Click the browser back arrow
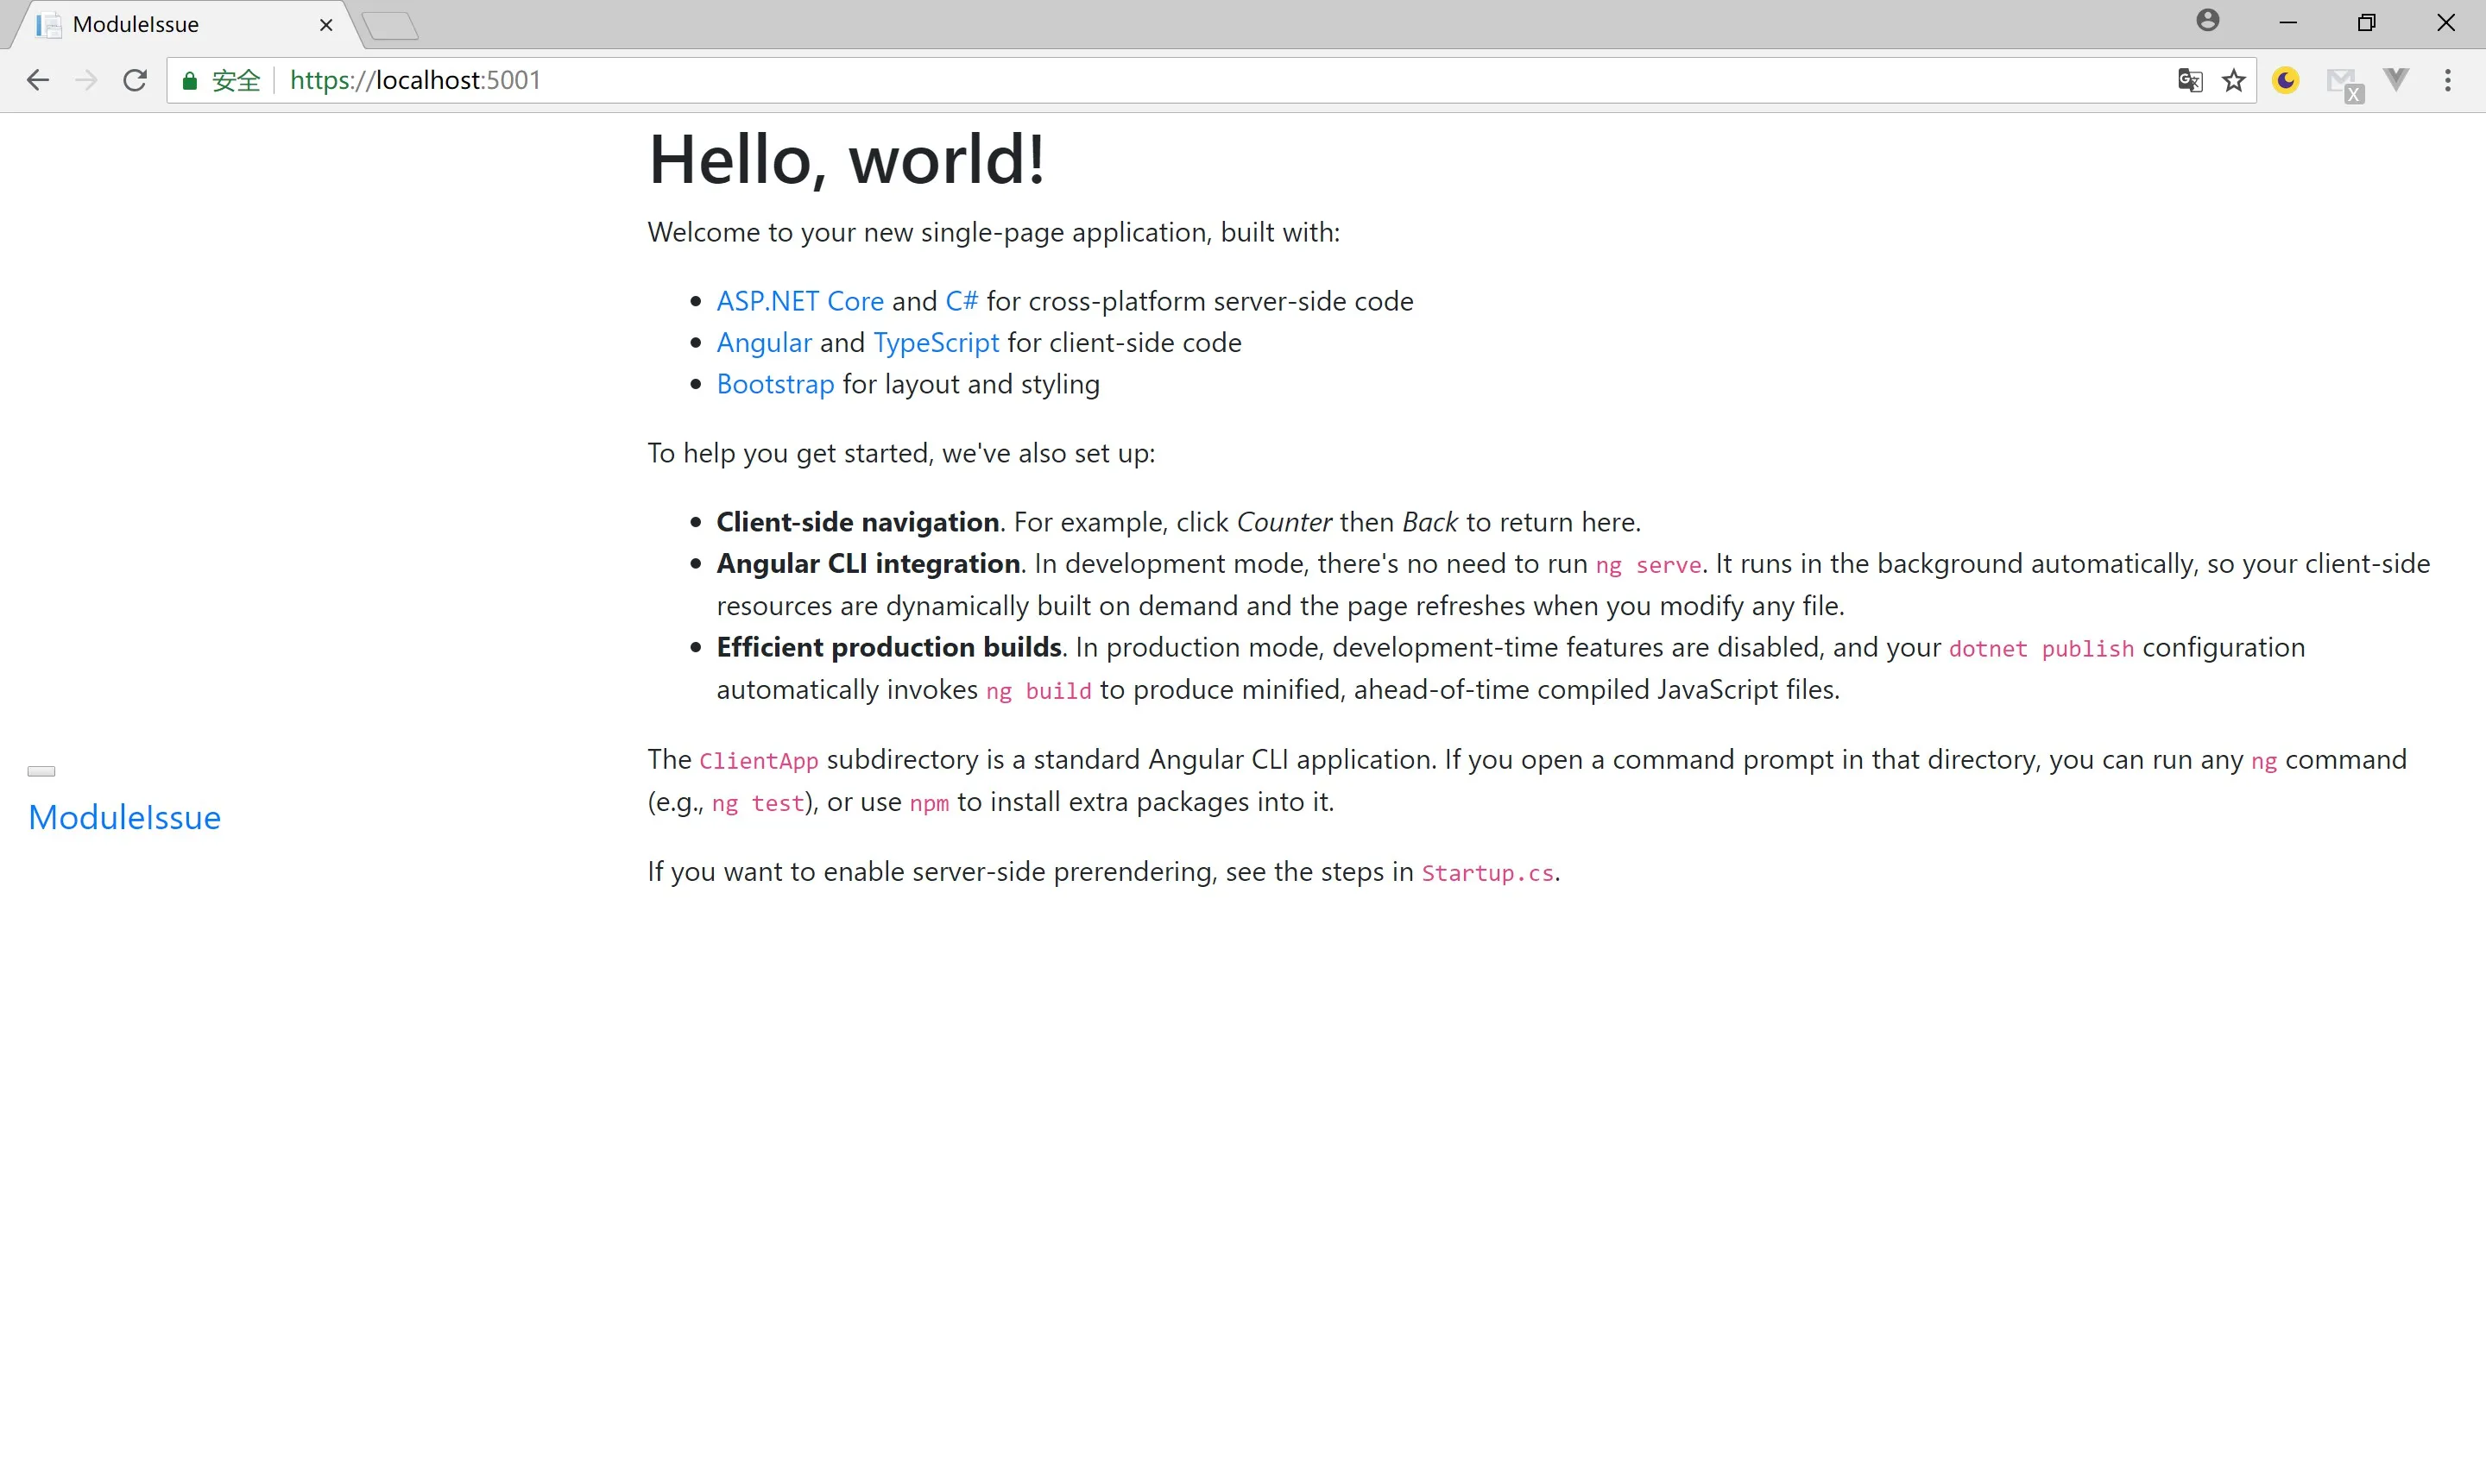 (38, 80)
